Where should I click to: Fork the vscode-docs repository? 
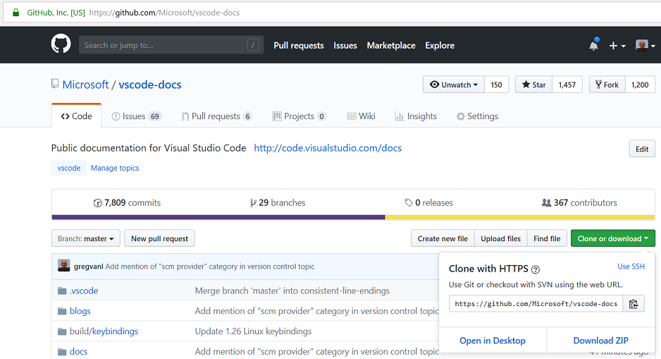pos(607,85)
